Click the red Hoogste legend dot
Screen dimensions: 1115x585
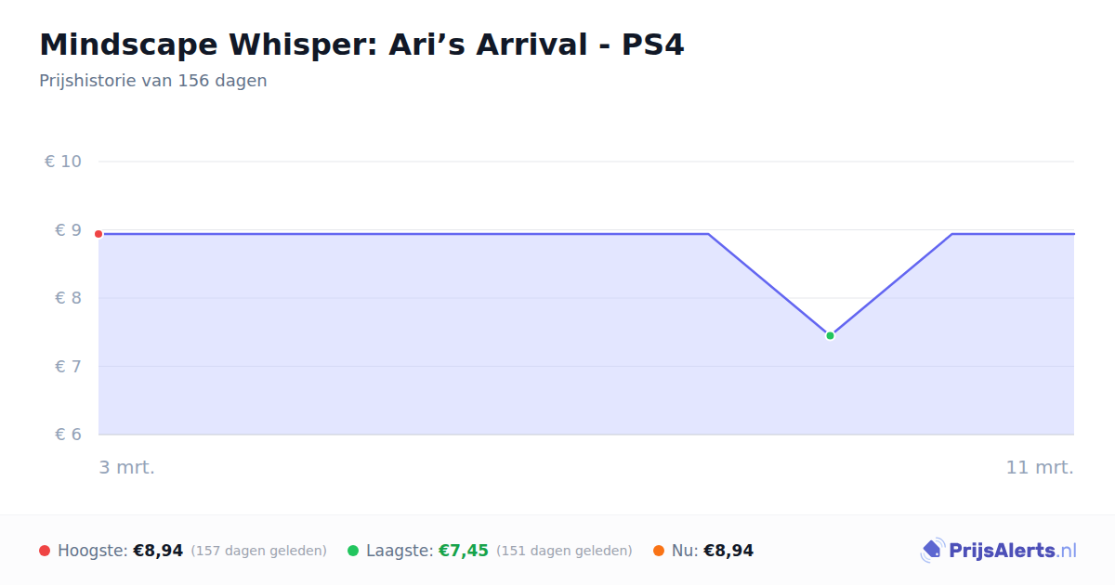[45, 551]
